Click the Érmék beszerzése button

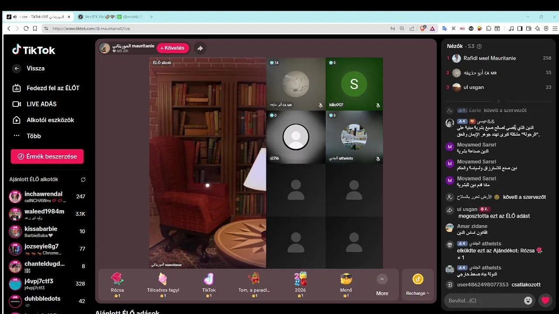[x=47, y=157]
